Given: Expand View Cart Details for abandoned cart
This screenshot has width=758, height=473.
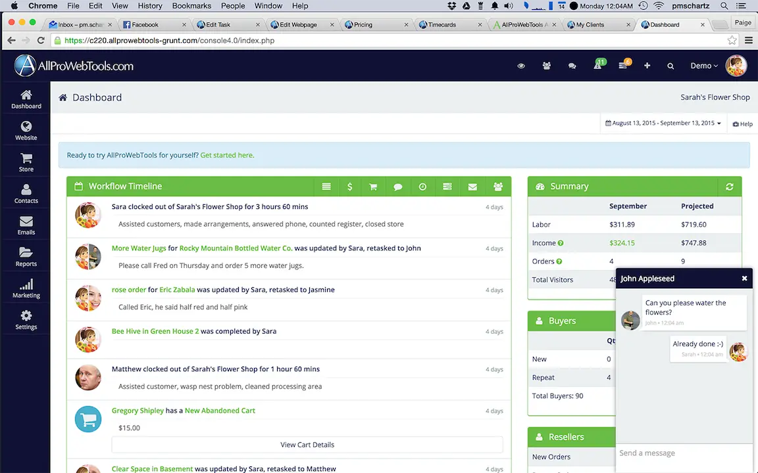Looking at the screenshot, I should click(307, 445).
